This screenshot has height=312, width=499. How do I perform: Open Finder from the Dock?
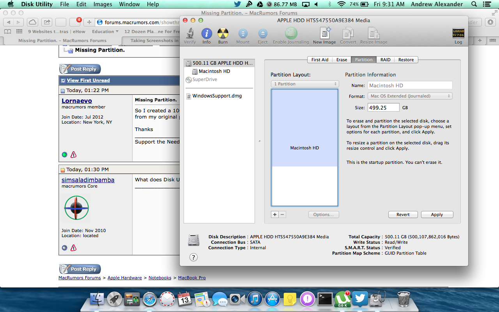click(x=97, y=299)
